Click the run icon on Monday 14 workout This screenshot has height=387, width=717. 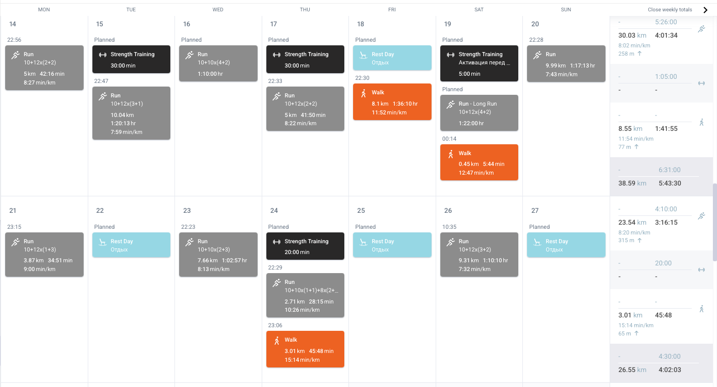coord(15,55)
